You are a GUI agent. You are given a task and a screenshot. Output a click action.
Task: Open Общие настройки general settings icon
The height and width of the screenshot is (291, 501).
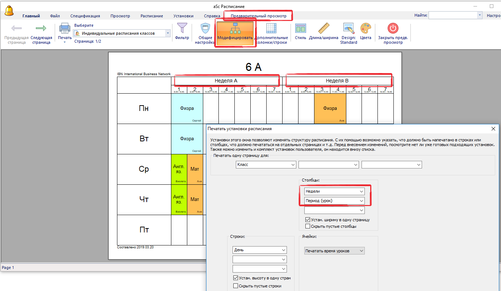pyautogui.click(x=205, y=29)
